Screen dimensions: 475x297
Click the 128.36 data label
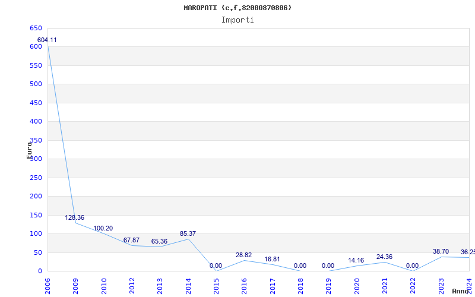click(75, 217)
